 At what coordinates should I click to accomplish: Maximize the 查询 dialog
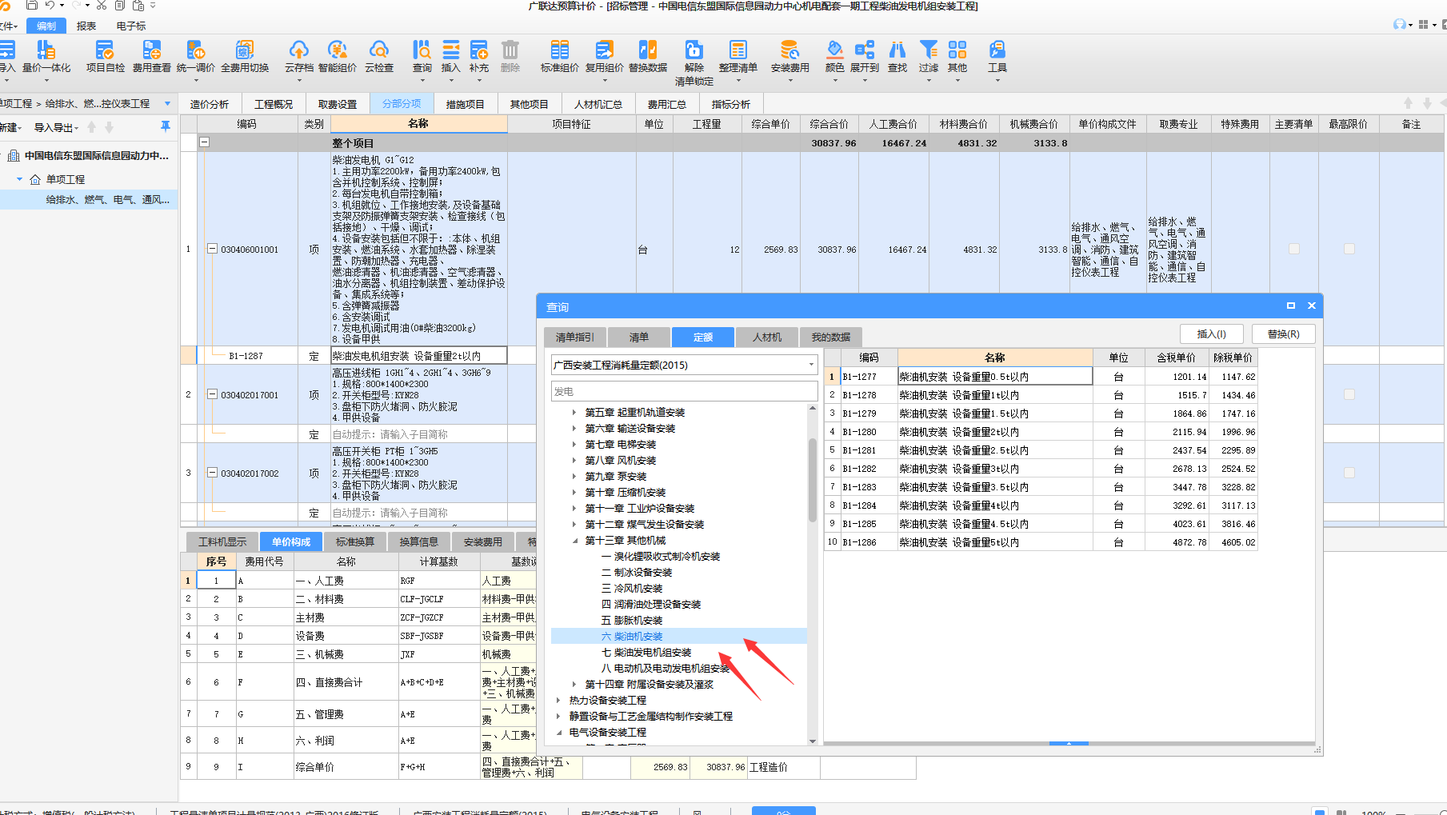1290,306
